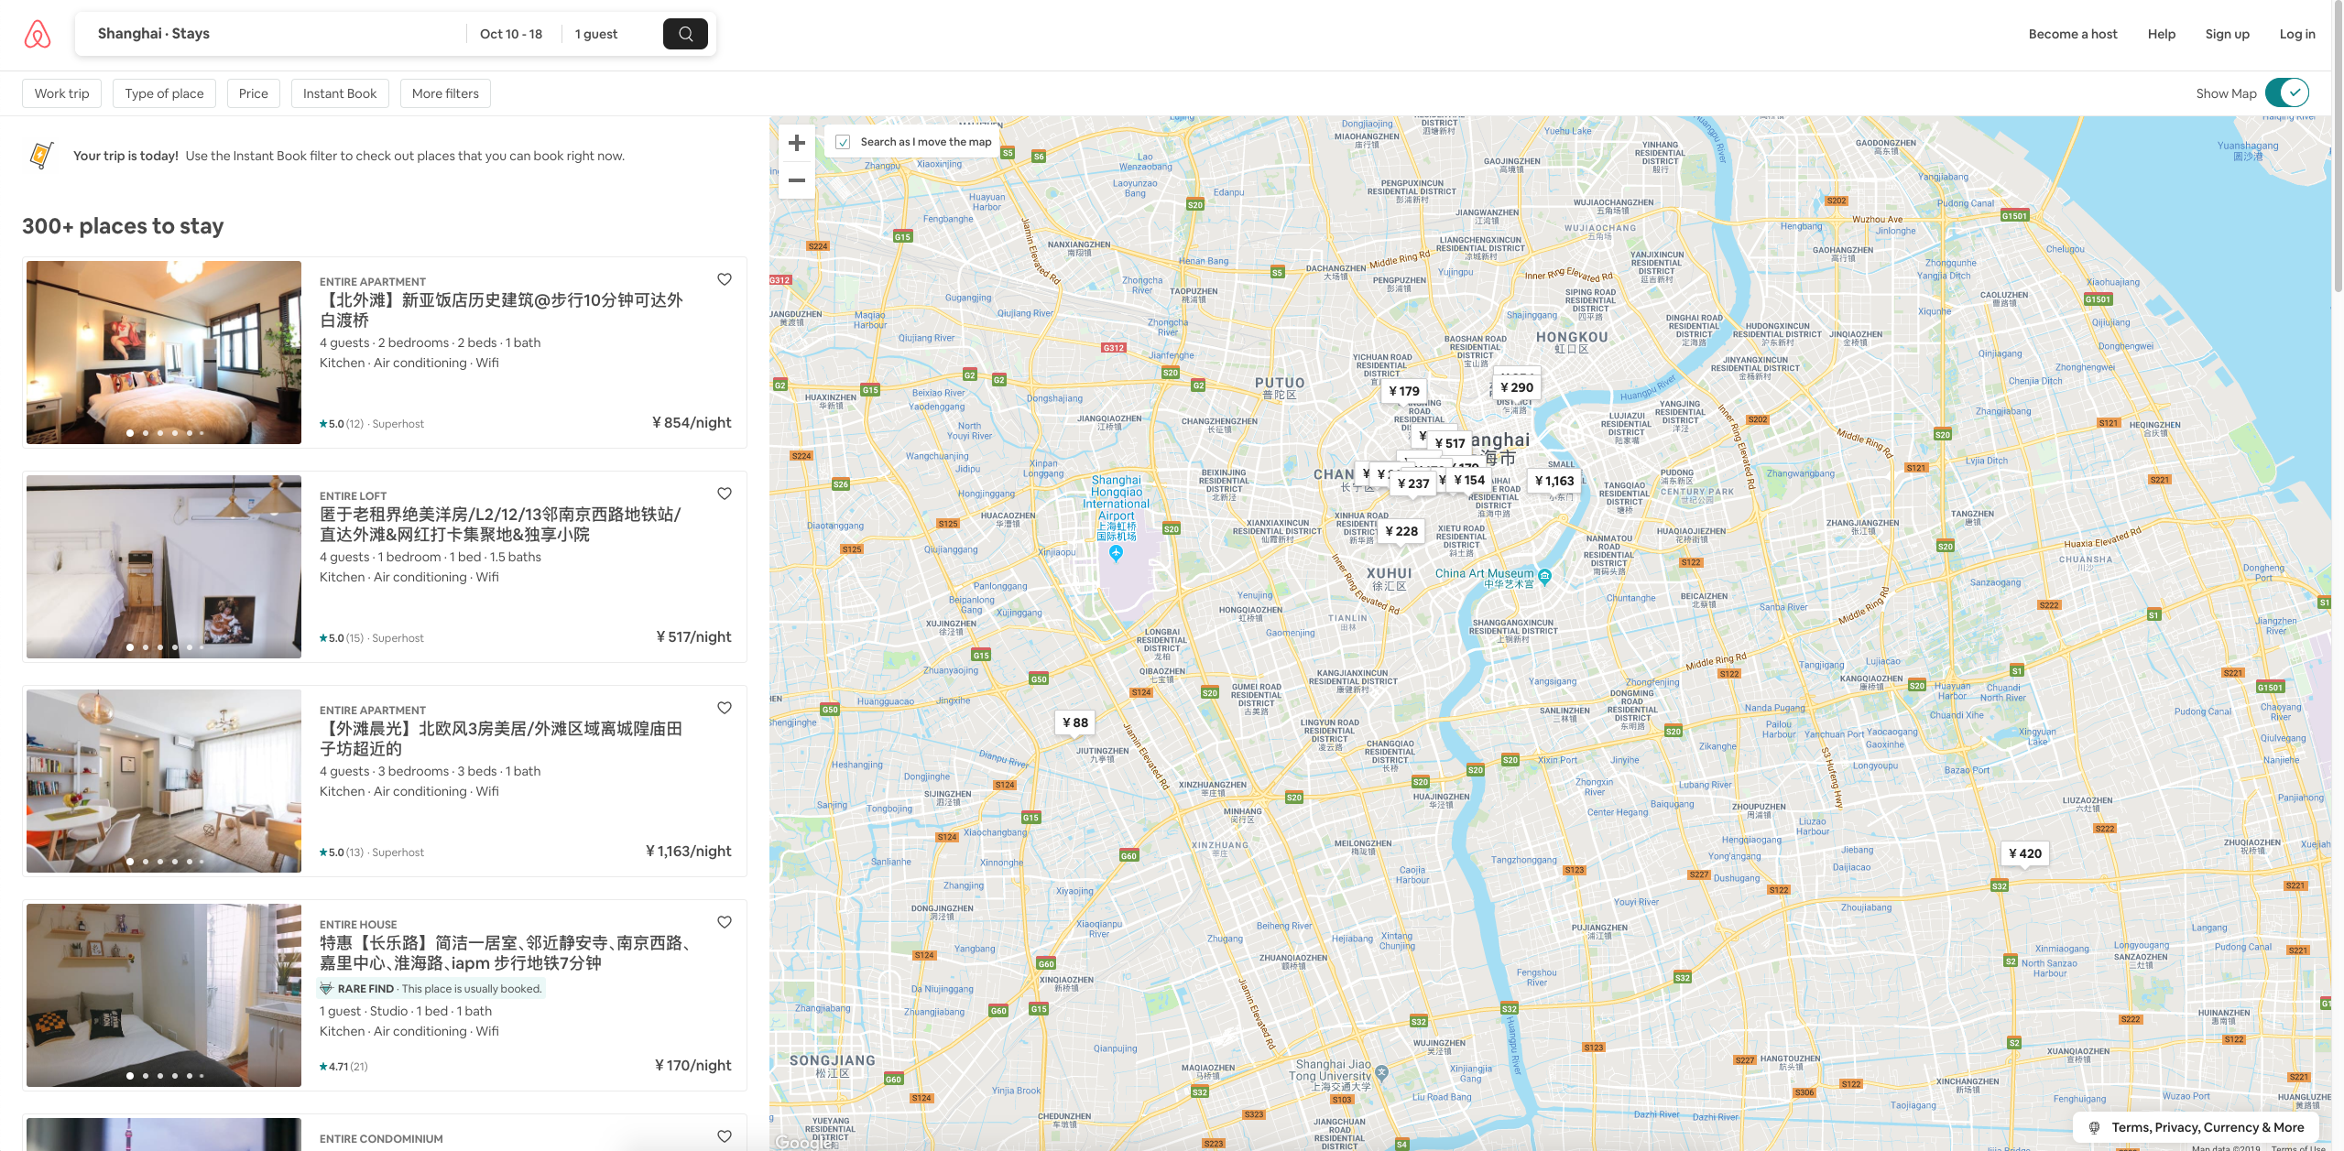Click the ¥854/night bedroom photo thumbnail
Image resolution: width=2344 pixels, height=1151 pixels.
click(164, 353)
